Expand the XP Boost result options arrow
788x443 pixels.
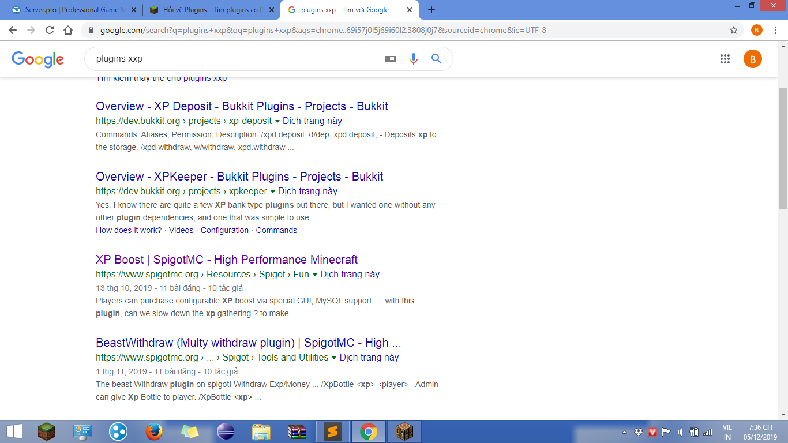point(314,275)
